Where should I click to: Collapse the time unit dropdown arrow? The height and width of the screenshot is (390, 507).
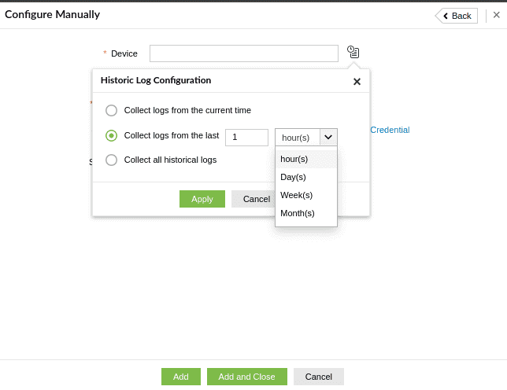(x=328, y=137)
